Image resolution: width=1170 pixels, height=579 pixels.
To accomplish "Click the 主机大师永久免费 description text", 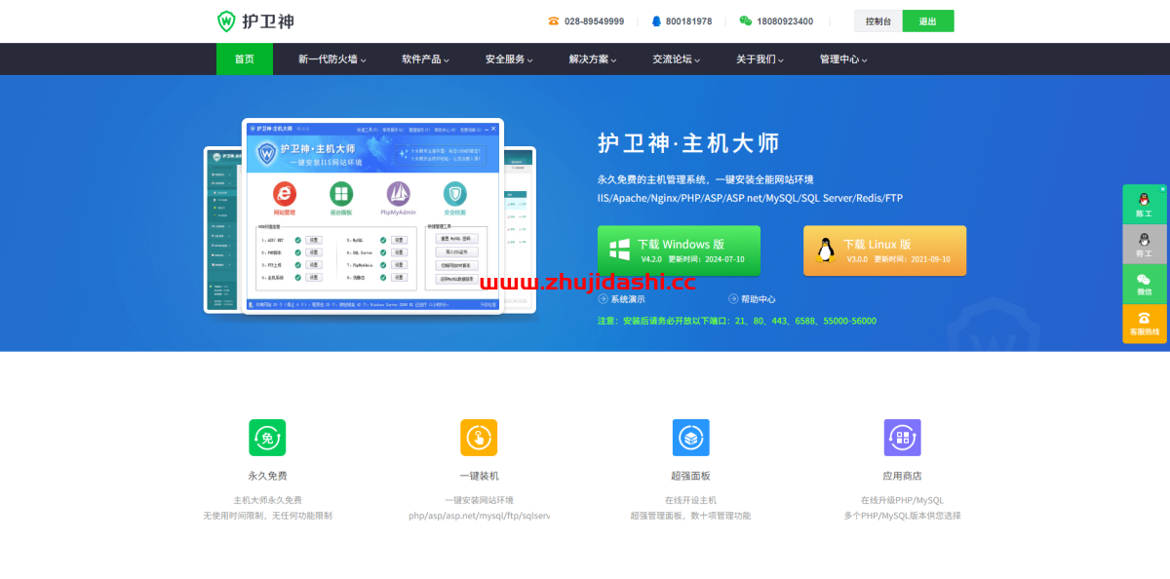I will click(267, 500).
